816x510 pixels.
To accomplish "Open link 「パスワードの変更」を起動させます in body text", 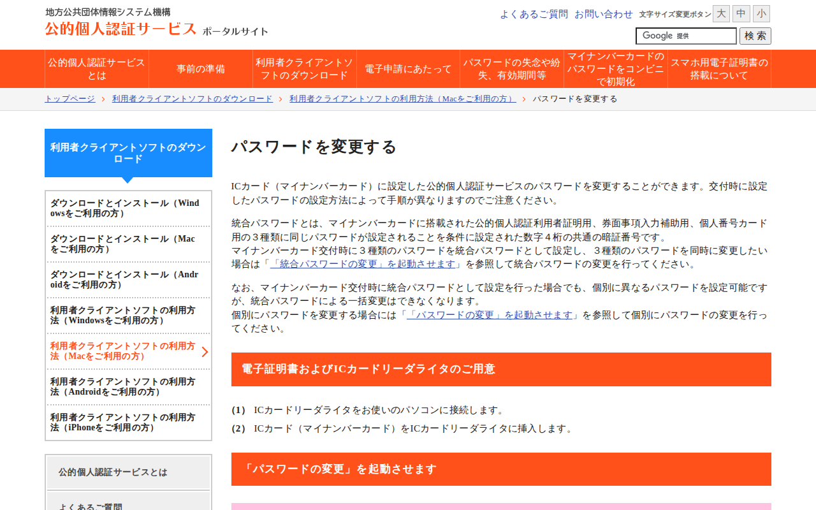I will [490, 315].
